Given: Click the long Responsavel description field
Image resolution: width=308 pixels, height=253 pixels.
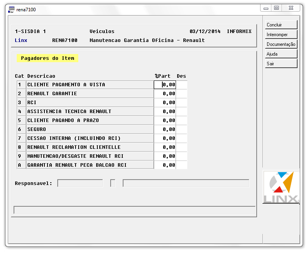Looking at the screenshot, I should (x=186, y=183).
